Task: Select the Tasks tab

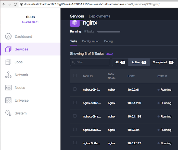Action: point(73,41)
